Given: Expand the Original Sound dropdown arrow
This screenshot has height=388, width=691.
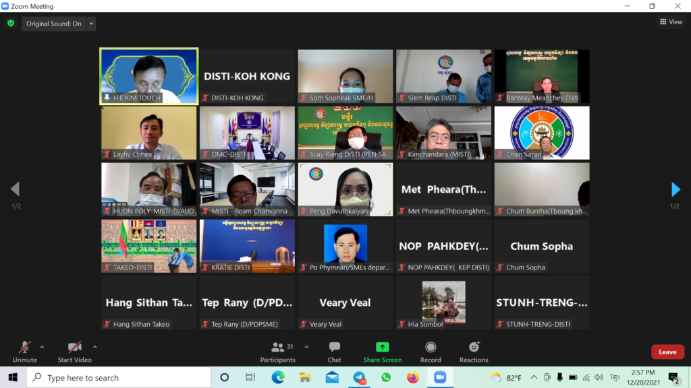Looking at the screenshot, I should point(92,24).
